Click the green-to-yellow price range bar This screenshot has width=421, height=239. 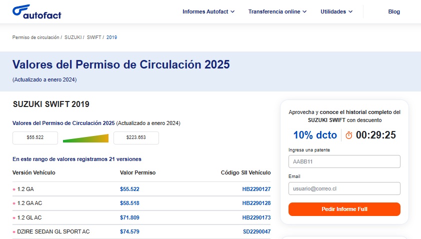[85, 138]
